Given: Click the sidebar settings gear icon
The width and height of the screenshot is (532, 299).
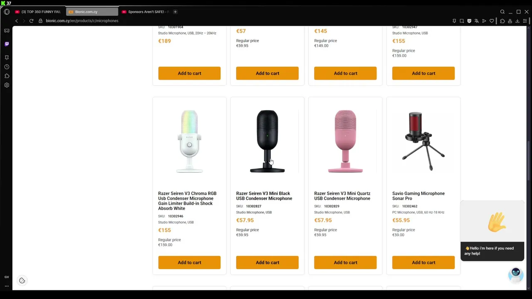Looking at the screenshot, I should pyautogui.click(x=7, y=85).
